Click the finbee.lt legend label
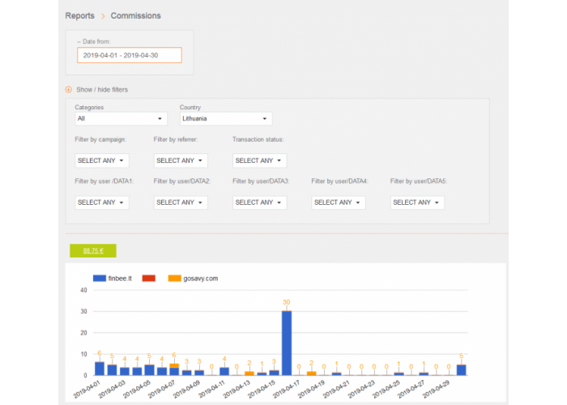Screen dimensions: 567x405 pos(120,279)
